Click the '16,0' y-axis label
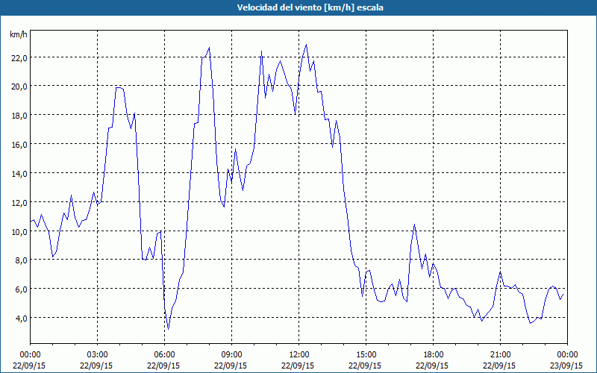 (19, 144)
